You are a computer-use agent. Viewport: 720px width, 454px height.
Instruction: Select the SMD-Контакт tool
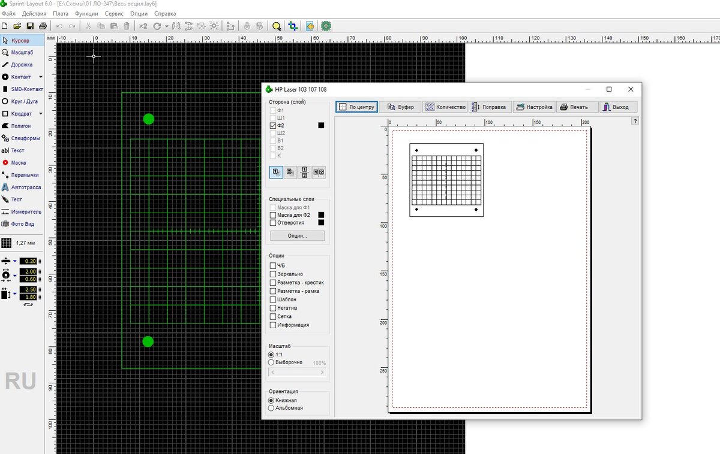click(x=22, y=89)
